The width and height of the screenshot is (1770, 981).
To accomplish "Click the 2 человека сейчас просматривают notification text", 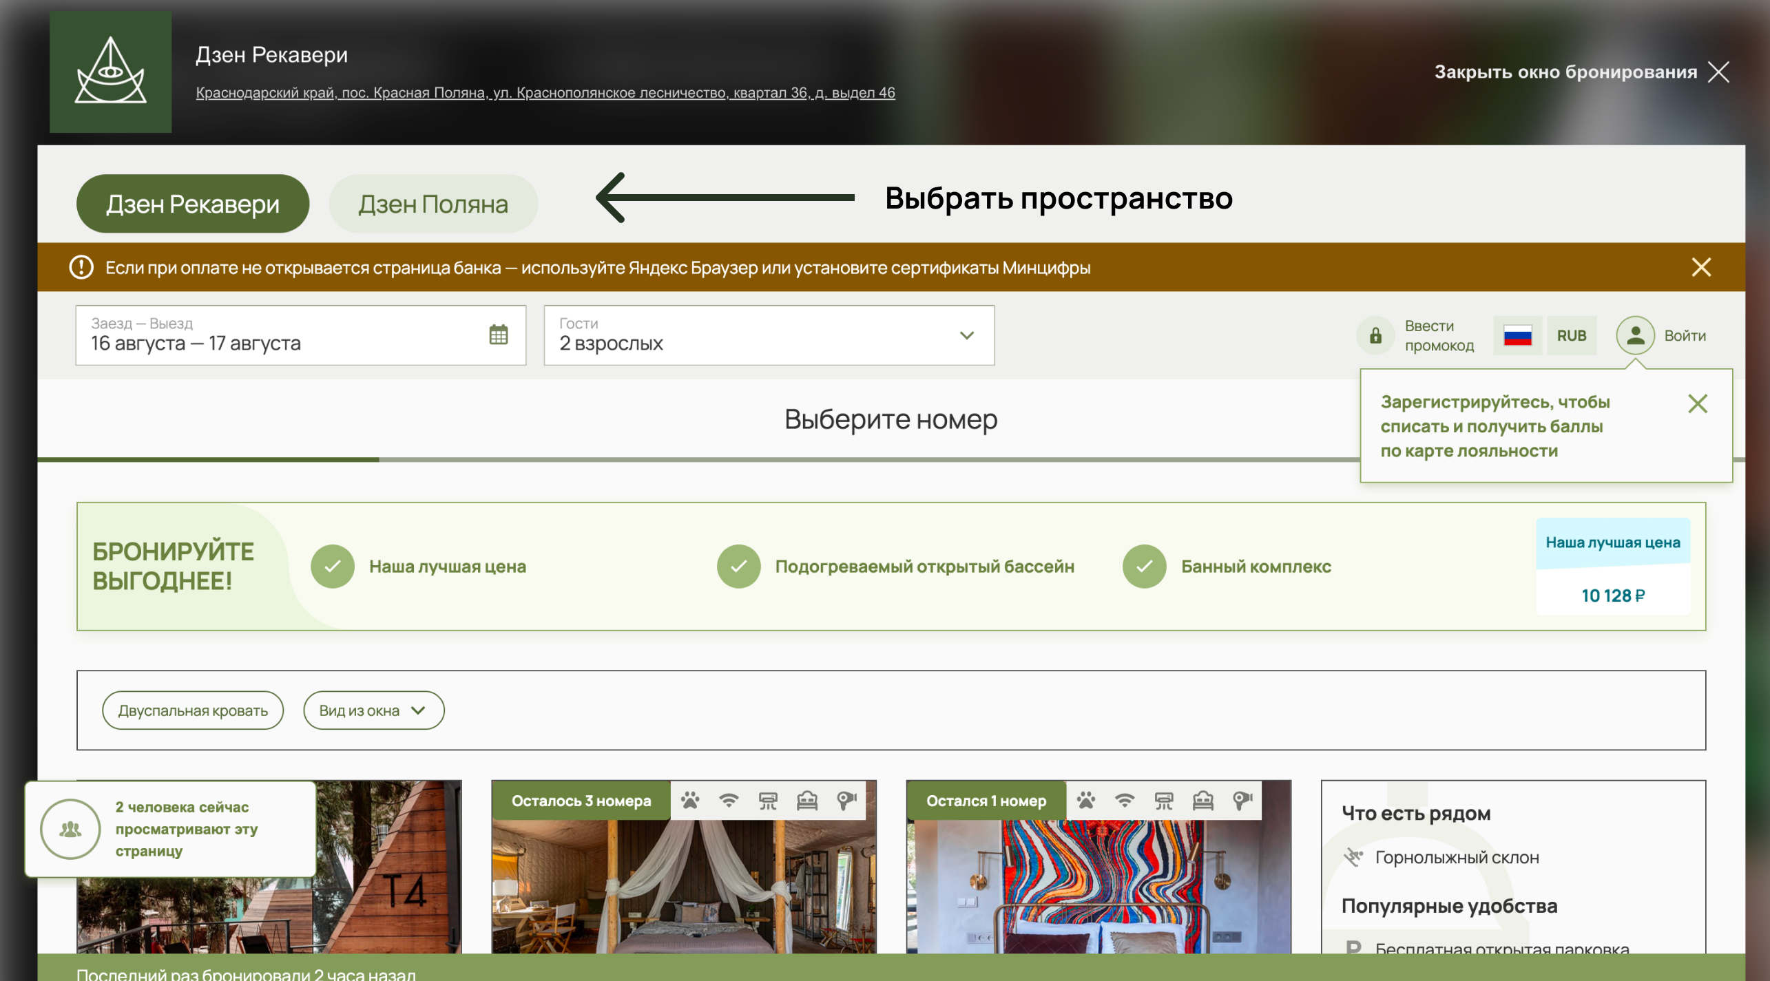I will click(186, 829).
